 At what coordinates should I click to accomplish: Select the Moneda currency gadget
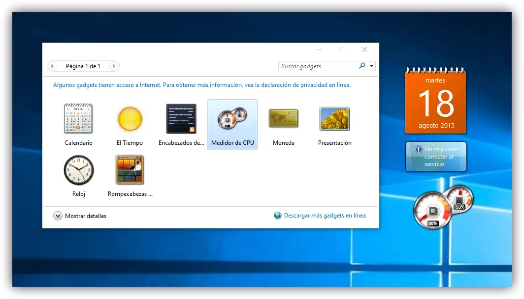coord(283,118)
